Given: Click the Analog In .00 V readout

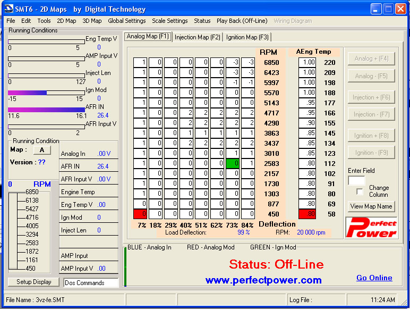Looking at the screenshot, I should [104, 154].
